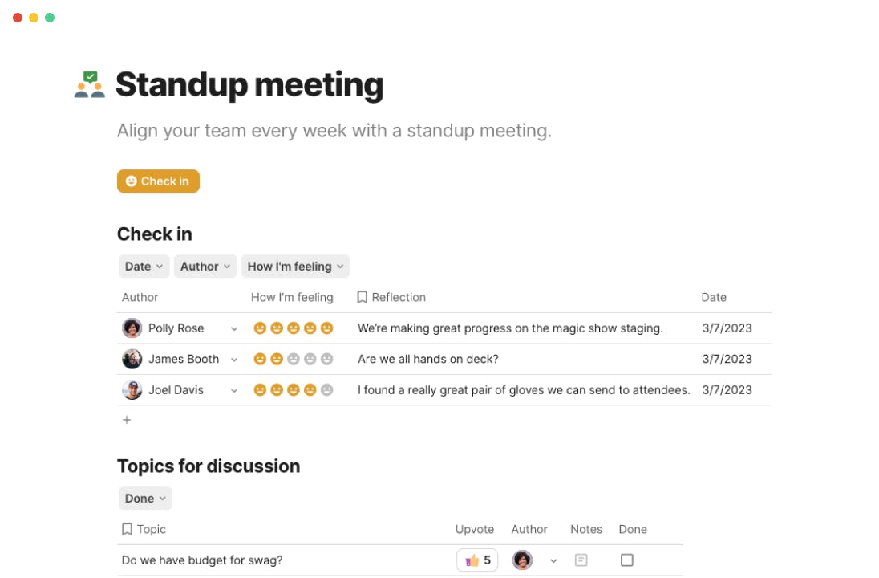Open the Done filter dropdown

coord(145,499)
